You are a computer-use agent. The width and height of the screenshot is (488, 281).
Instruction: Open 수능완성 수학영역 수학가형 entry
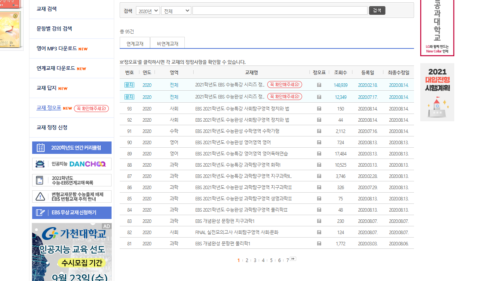click(x=237, y=131)
